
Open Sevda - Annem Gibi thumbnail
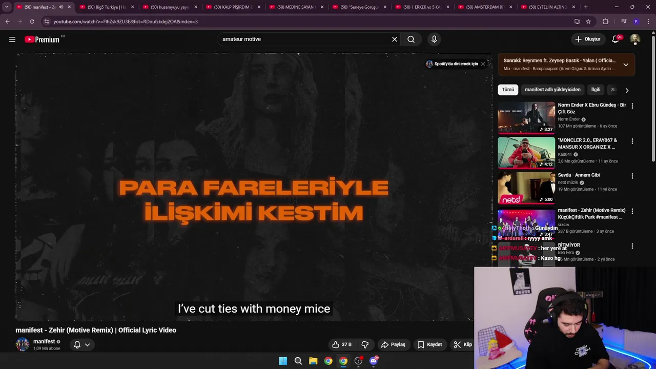526,188
